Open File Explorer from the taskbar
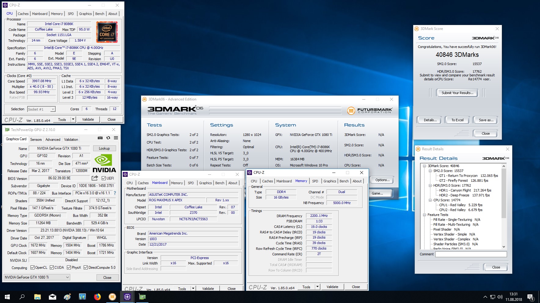Image resolution: width=540 pixels, height=303 pixels. (37, 297)
